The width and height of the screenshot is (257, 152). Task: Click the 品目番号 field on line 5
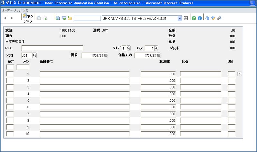click(x=84, y=100)
